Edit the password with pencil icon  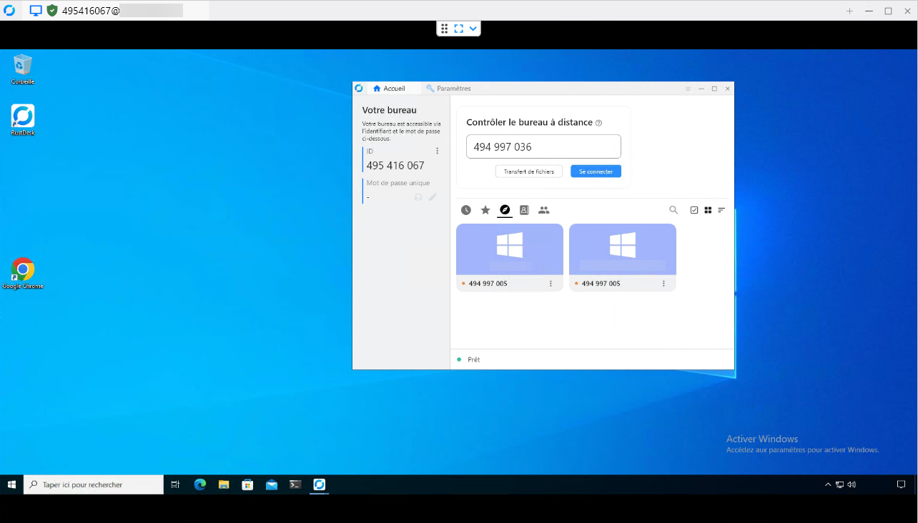pyautogui.click(x=433, y=197)
